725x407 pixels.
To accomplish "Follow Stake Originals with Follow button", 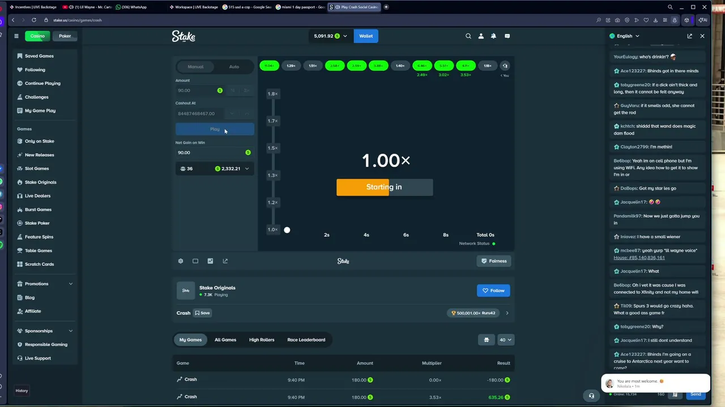I will click(x=493, y=291).
